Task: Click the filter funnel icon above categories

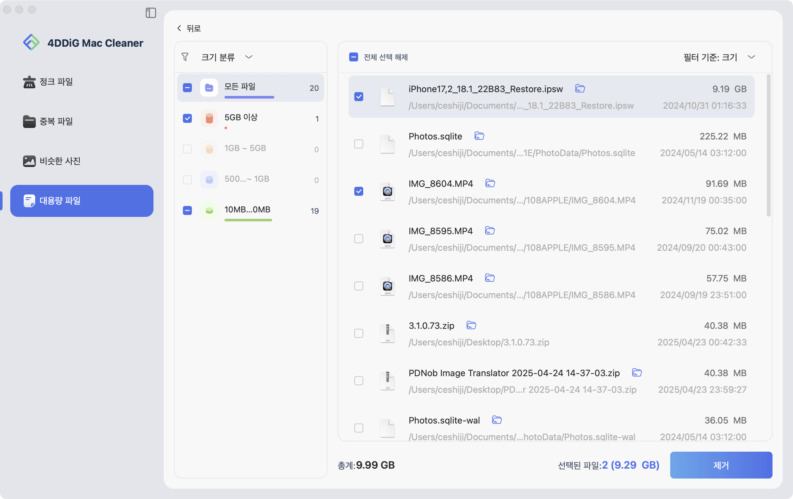Action: (x=185, y=57)
